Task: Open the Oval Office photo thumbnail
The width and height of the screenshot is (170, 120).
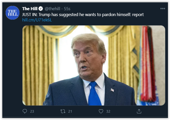Action: (x=94, y=65)
